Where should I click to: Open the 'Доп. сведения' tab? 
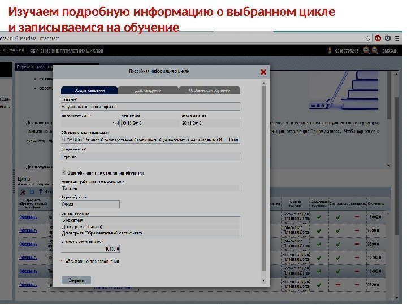click(x=148, y=90)
